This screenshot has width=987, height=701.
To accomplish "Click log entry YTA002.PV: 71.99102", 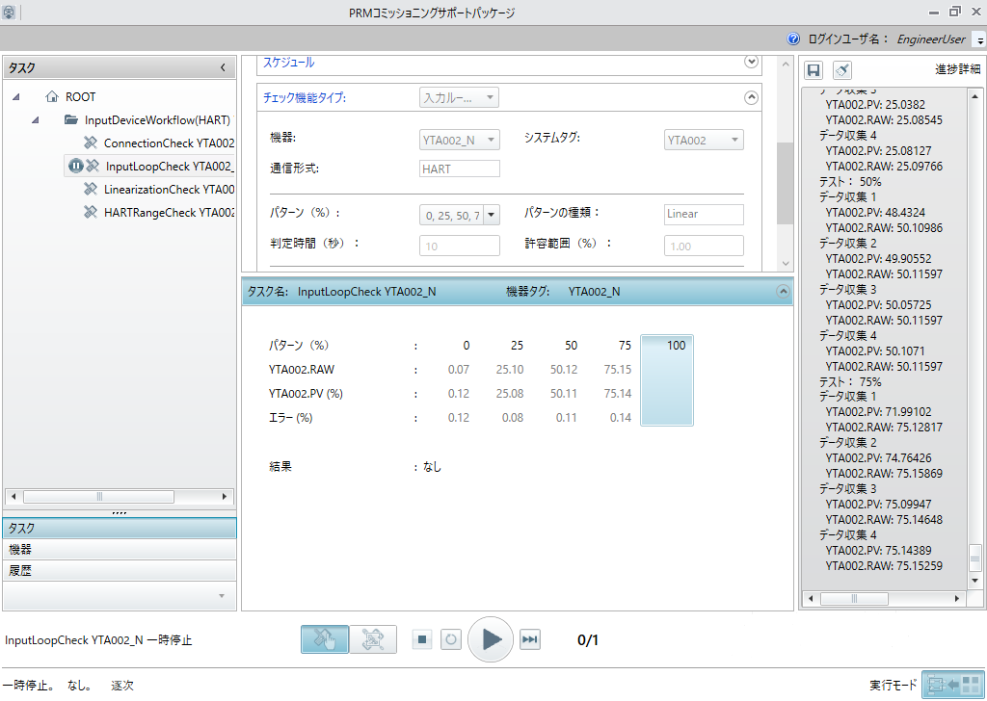I will 879,412.
